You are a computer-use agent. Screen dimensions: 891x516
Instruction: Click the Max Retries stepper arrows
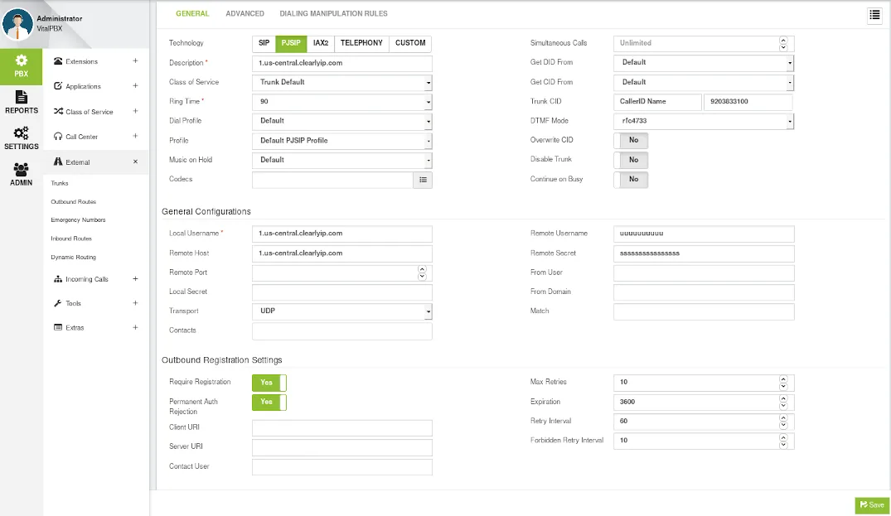(783, 383)
